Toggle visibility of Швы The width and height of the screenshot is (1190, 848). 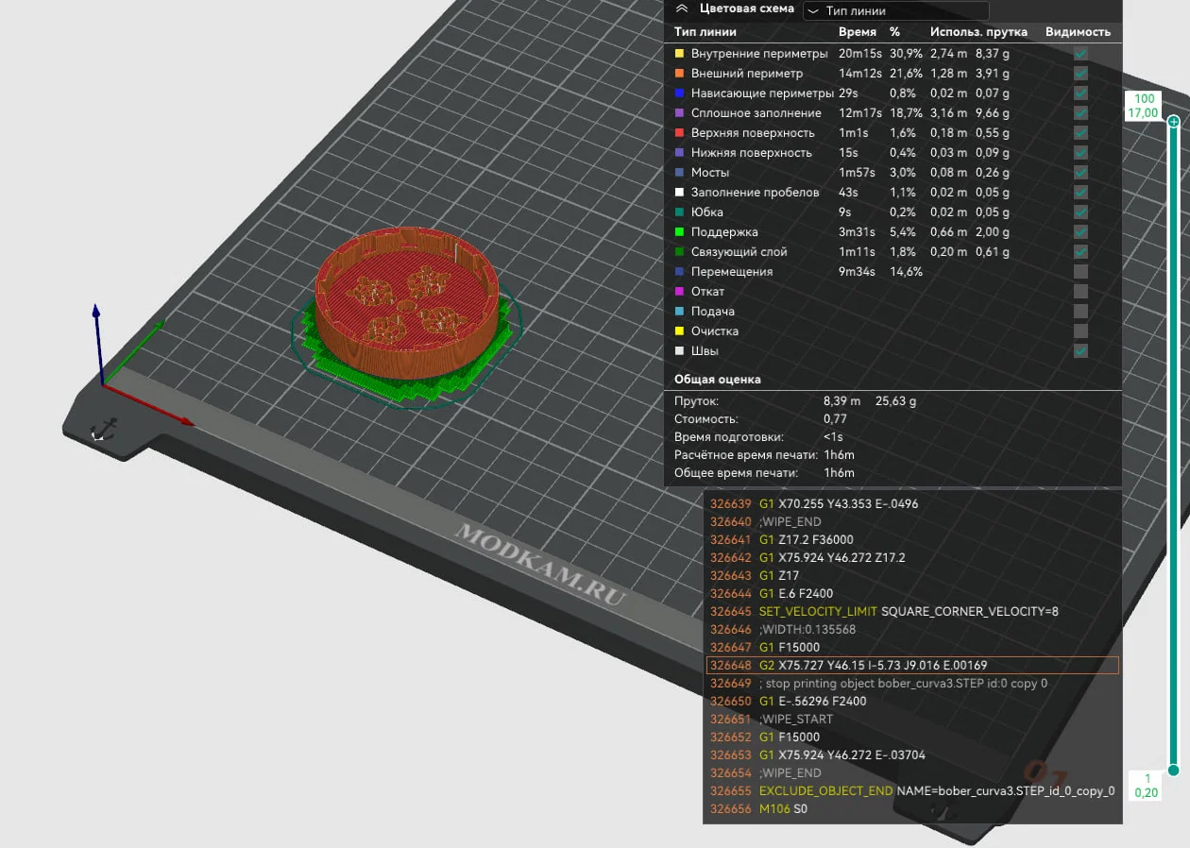click(1080, 351)
